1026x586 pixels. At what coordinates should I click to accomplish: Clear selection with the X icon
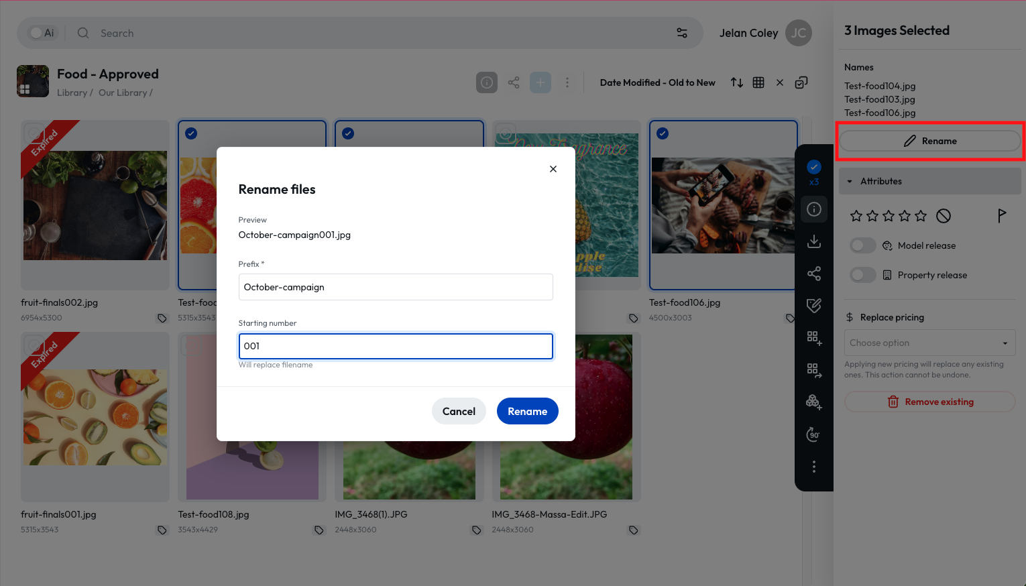click(780, 82)
